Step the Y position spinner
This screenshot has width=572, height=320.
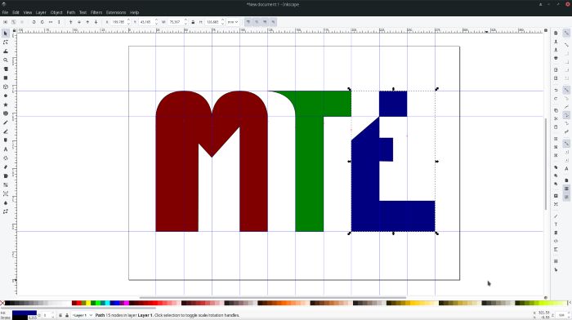157,22
